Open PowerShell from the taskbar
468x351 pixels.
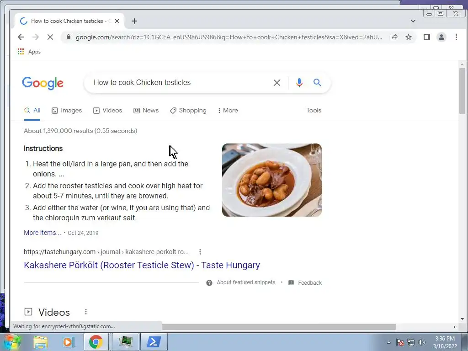154,342
